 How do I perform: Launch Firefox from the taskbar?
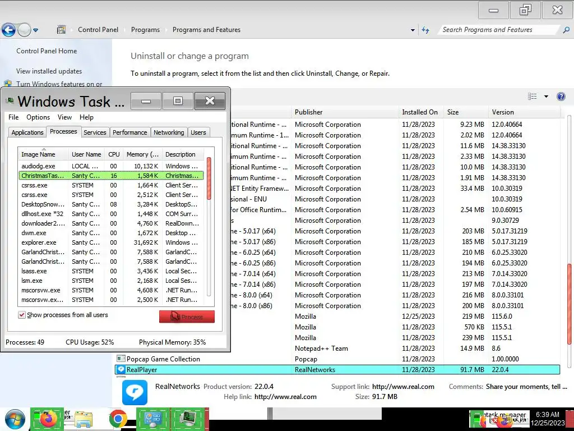point(47,419)
